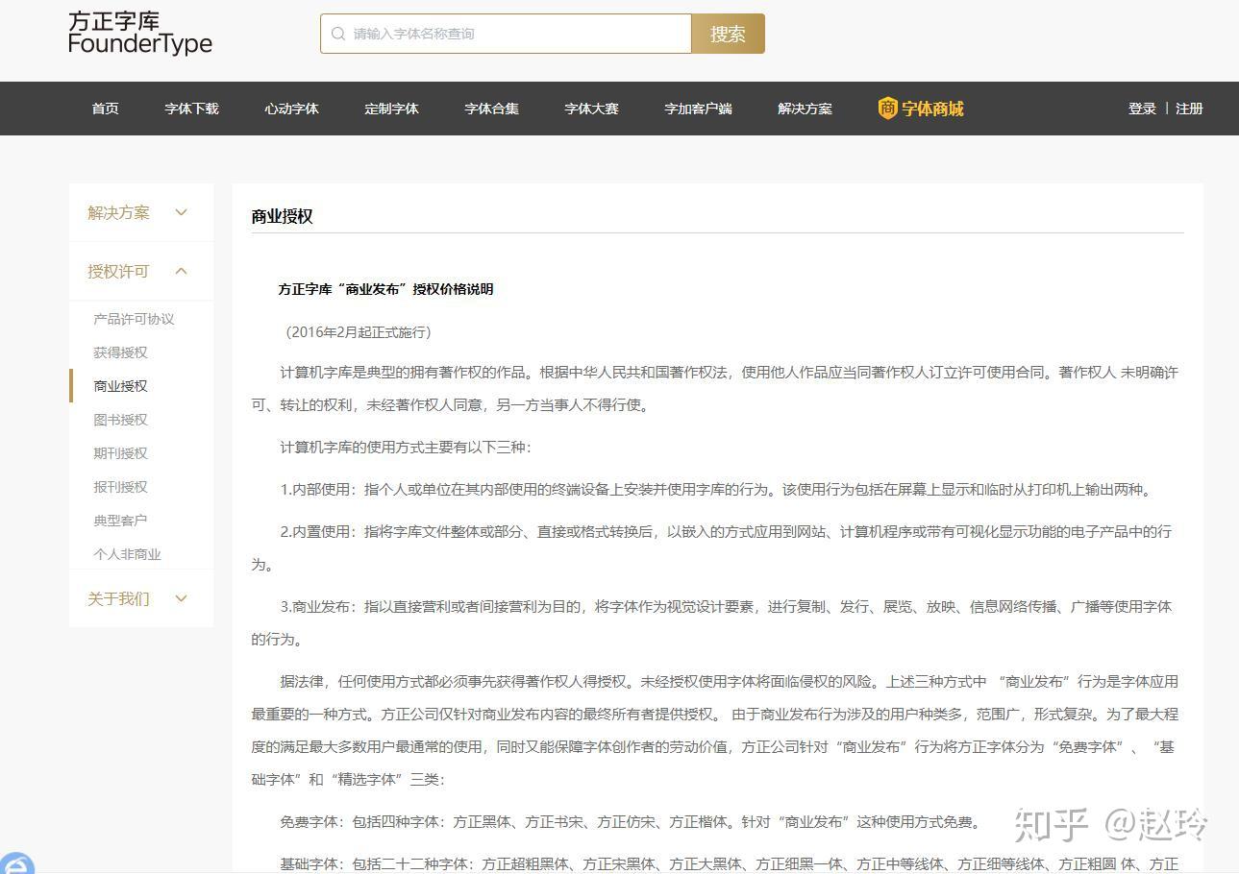The height and width of the screenshot is (874, 1239).
Task: Open 获得授权 in sidebar
Action: point(121,352)
